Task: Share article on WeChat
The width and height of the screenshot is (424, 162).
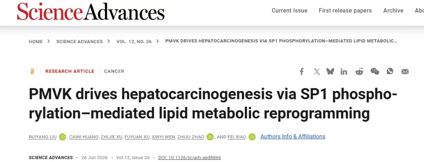Action: click(375, 71)
